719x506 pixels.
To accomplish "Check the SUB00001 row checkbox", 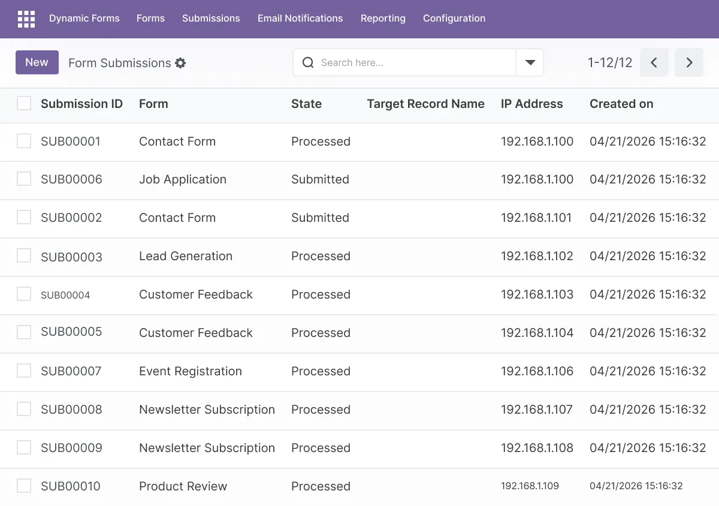I will click(x=24, y=141).
